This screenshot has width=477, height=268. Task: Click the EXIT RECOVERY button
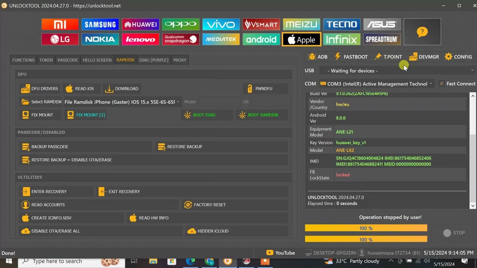[192, 192]
